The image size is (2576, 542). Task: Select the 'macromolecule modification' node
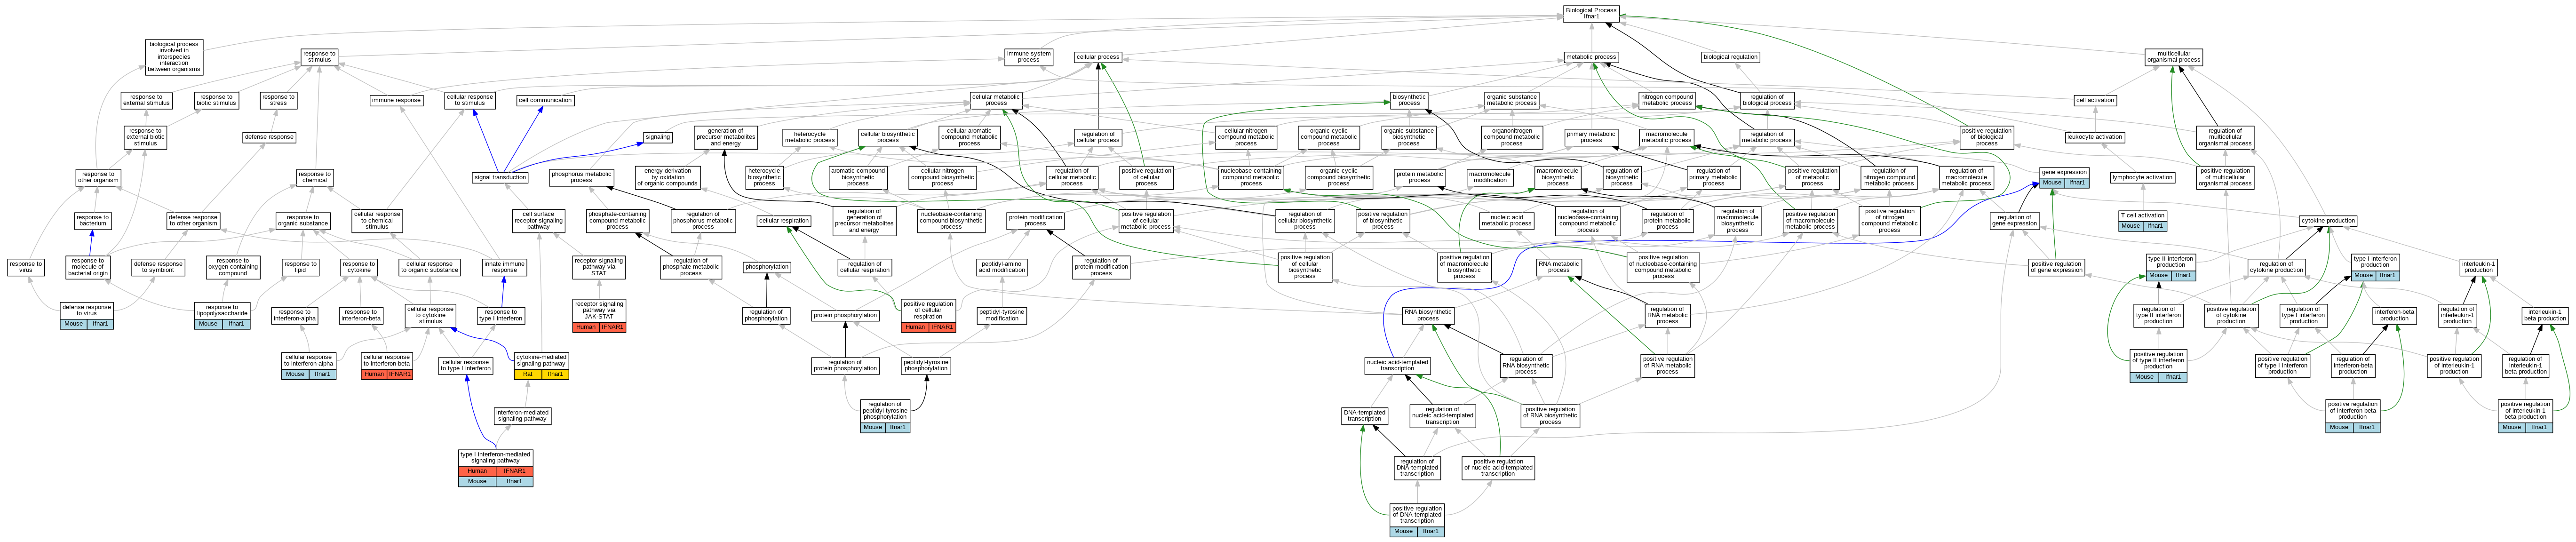pyautogui.click(x=1490, y=178)
